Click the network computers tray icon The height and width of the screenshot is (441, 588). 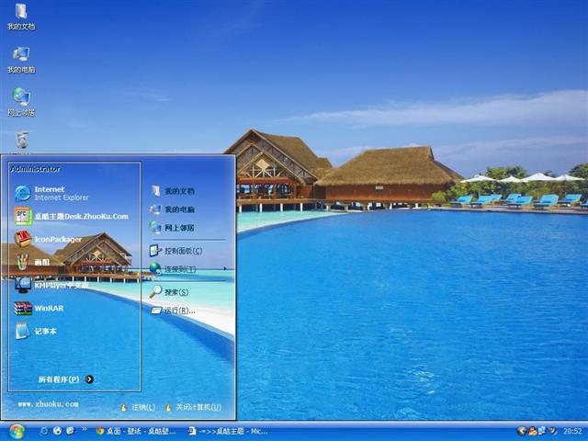click(x=542, y=431)
